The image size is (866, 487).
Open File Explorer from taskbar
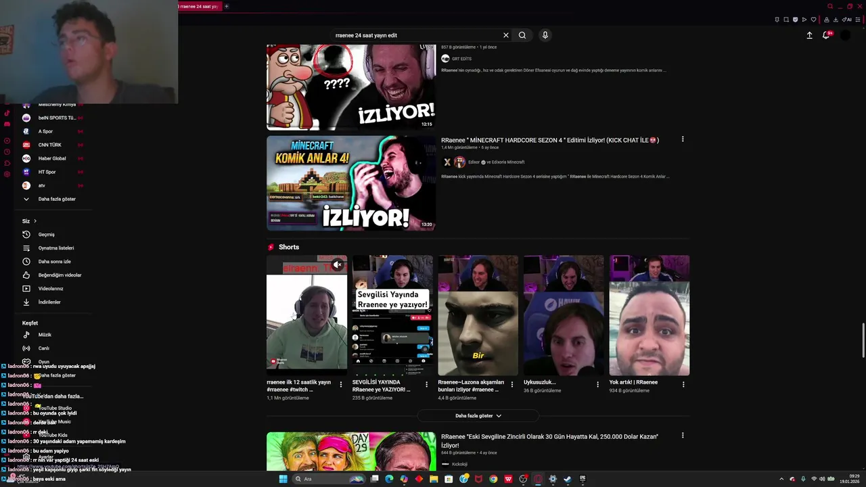point(434,479)
